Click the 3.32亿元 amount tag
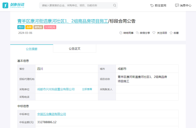196x128 pixels. (50, 27)
